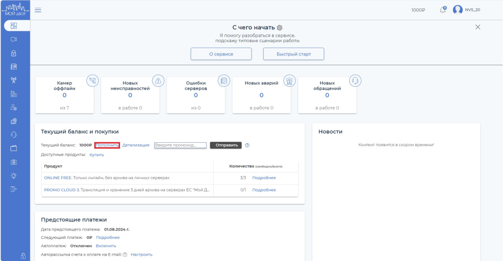Click the exit door icon in the sidebar
Screen dimensions: 503x261
click(x=14, y=189)
